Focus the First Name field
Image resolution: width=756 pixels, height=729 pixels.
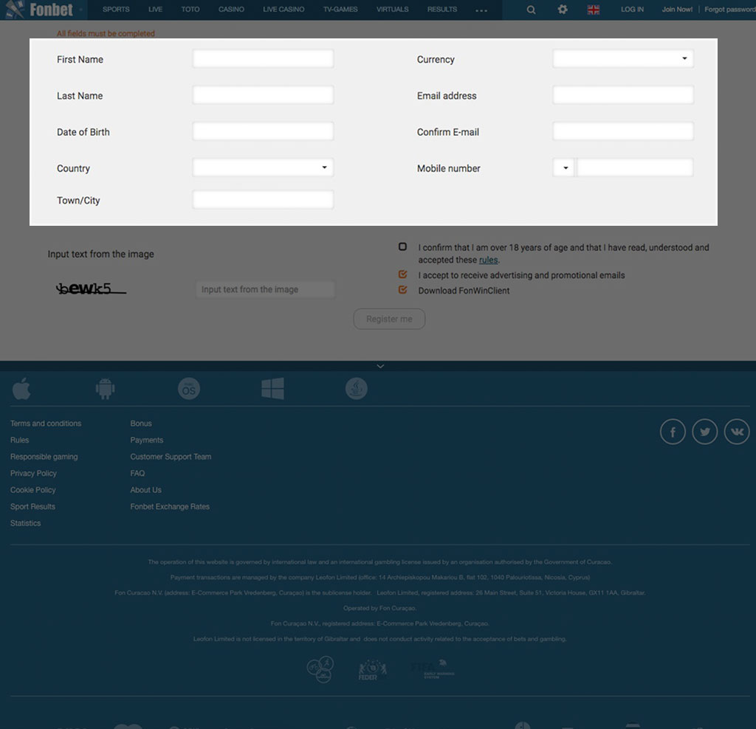click(264, 59)
